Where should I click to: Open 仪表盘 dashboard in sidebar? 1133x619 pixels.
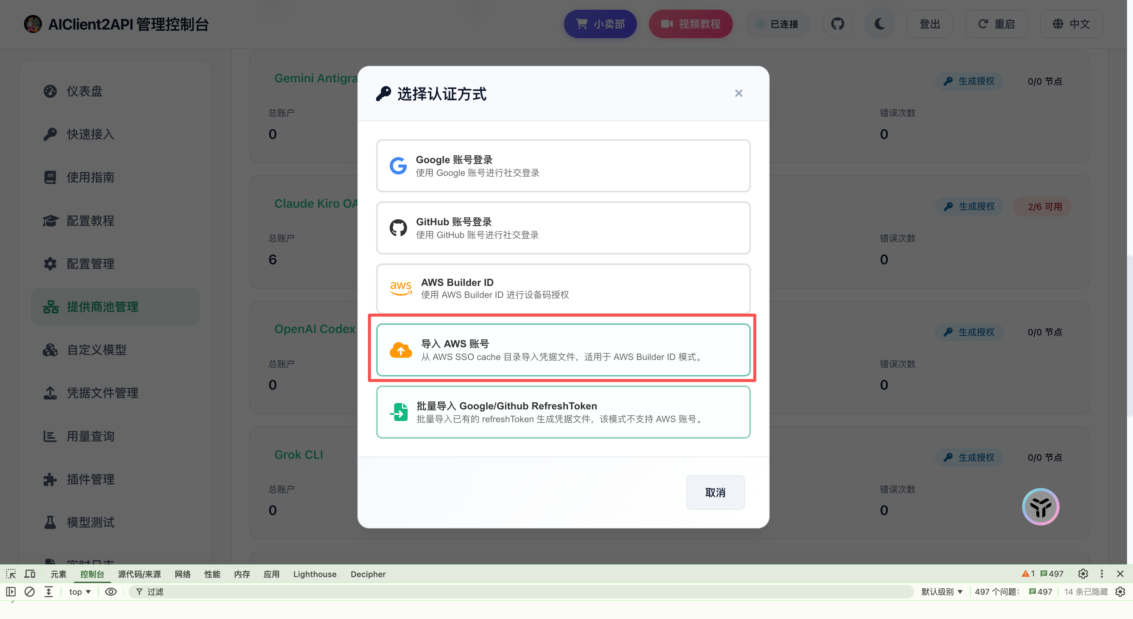[115, 91]
